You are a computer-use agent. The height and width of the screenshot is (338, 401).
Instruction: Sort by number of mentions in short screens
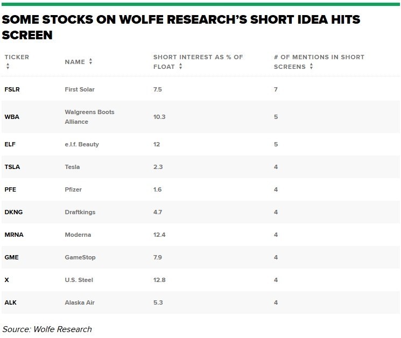pos(311,67)
